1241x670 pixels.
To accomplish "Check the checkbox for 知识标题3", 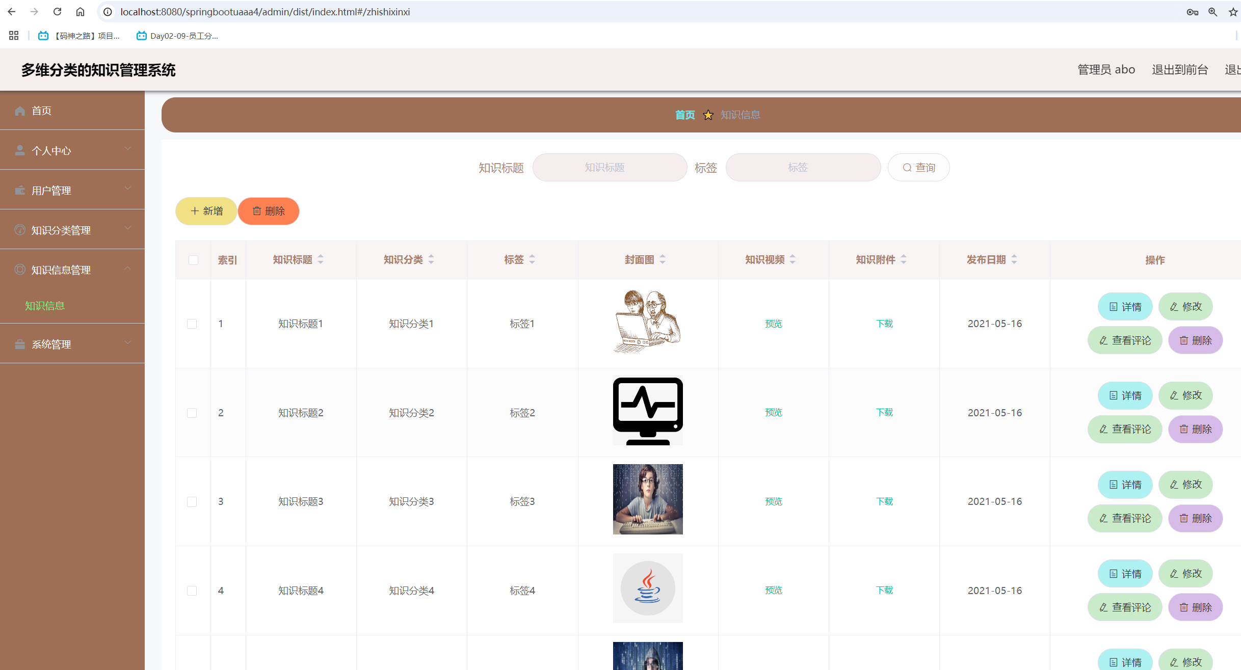I will point(192,501).
